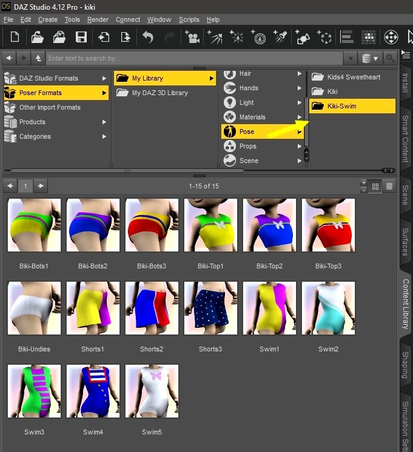Switch to thumbnail grid view
Viewport: 413px width, 452px height.
[375, 187]
